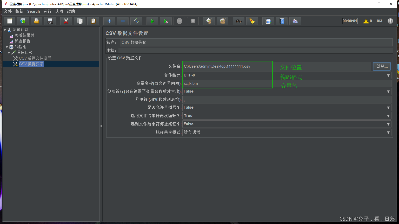The width and height of the screenshot is (399, 224).
Task: Expand the 线程共享模式 dropdown
Action: click(388, 132)
